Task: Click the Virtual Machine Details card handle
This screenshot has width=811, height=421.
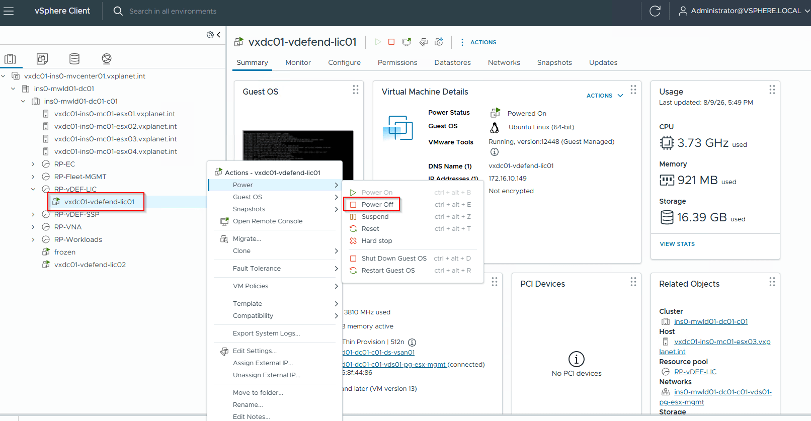Action: point(633,90)
